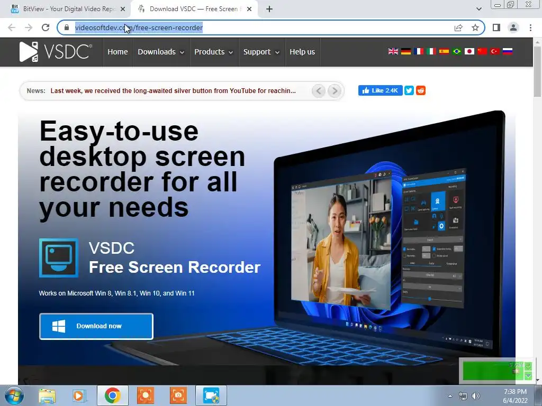Viewport: 542px width, 406px height.
Task: Share page on Twitter icon
Action: (x=409, y=90)
